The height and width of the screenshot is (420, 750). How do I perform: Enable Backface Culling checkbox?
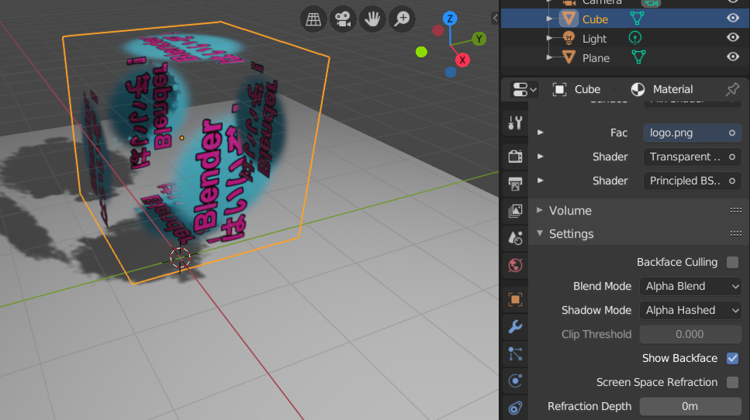[x=732, y=262]
